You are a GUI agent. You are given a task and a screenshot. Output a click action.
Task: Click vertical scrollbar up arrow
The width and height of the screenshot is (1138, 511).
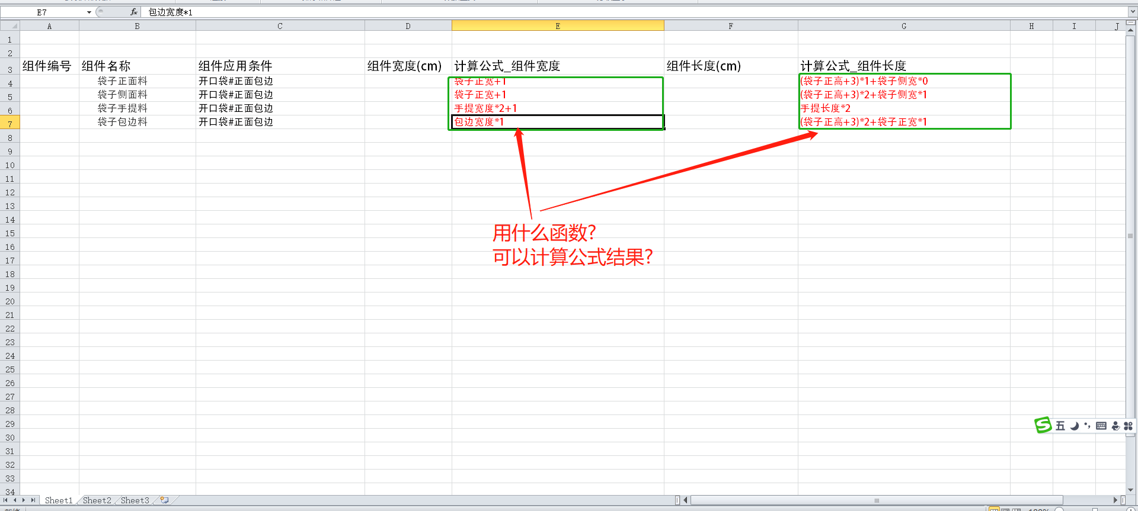(1131, 30)
